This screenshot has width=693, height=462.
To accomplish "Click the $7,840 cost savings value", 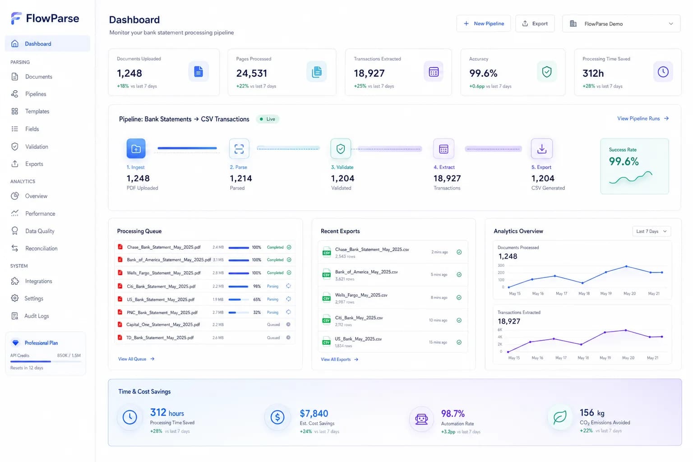I will [x=314, y=414].
